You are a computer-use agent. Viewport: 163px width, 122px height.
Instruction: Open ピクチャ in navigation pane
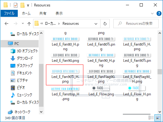[19, 80]
